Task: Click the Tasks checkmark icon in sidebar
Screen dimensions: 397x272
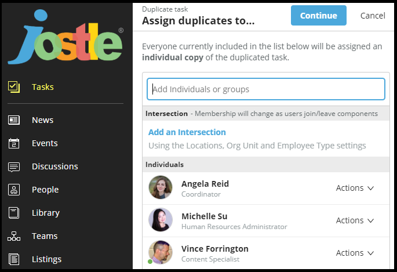Action: coord(14,87)
